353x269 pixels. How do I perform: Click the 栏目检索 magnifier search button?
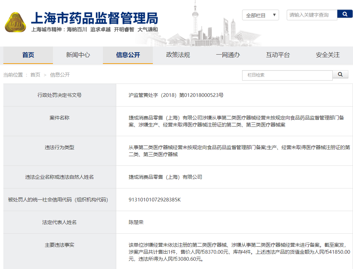[x=340, y=75]
